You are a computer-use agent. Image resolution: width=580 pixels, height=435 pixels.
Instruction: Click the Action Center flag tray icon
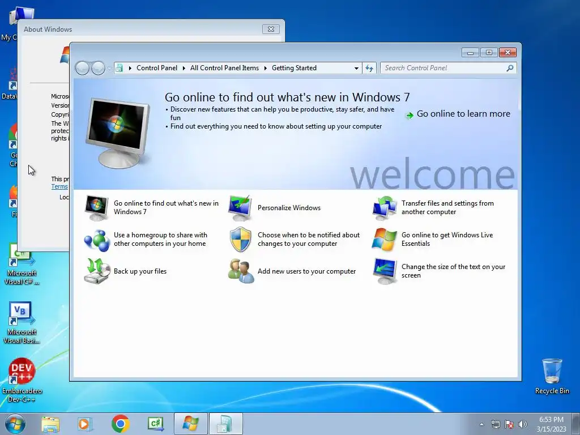click(x=509, y=424)
